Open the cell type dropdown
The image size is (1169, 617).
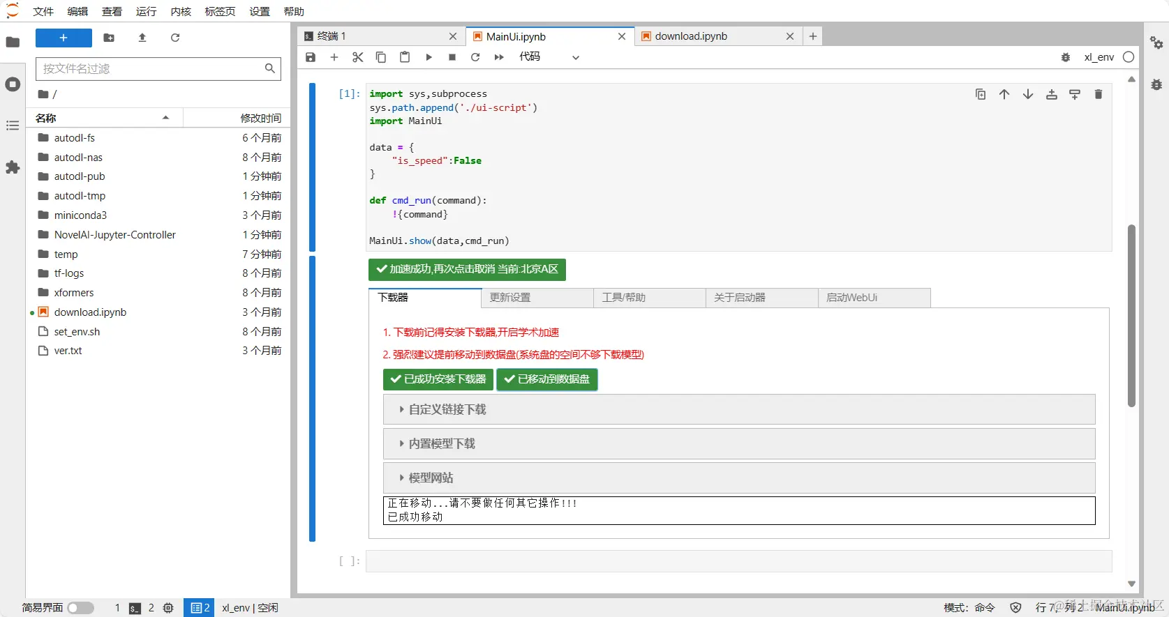pos(549,57)
